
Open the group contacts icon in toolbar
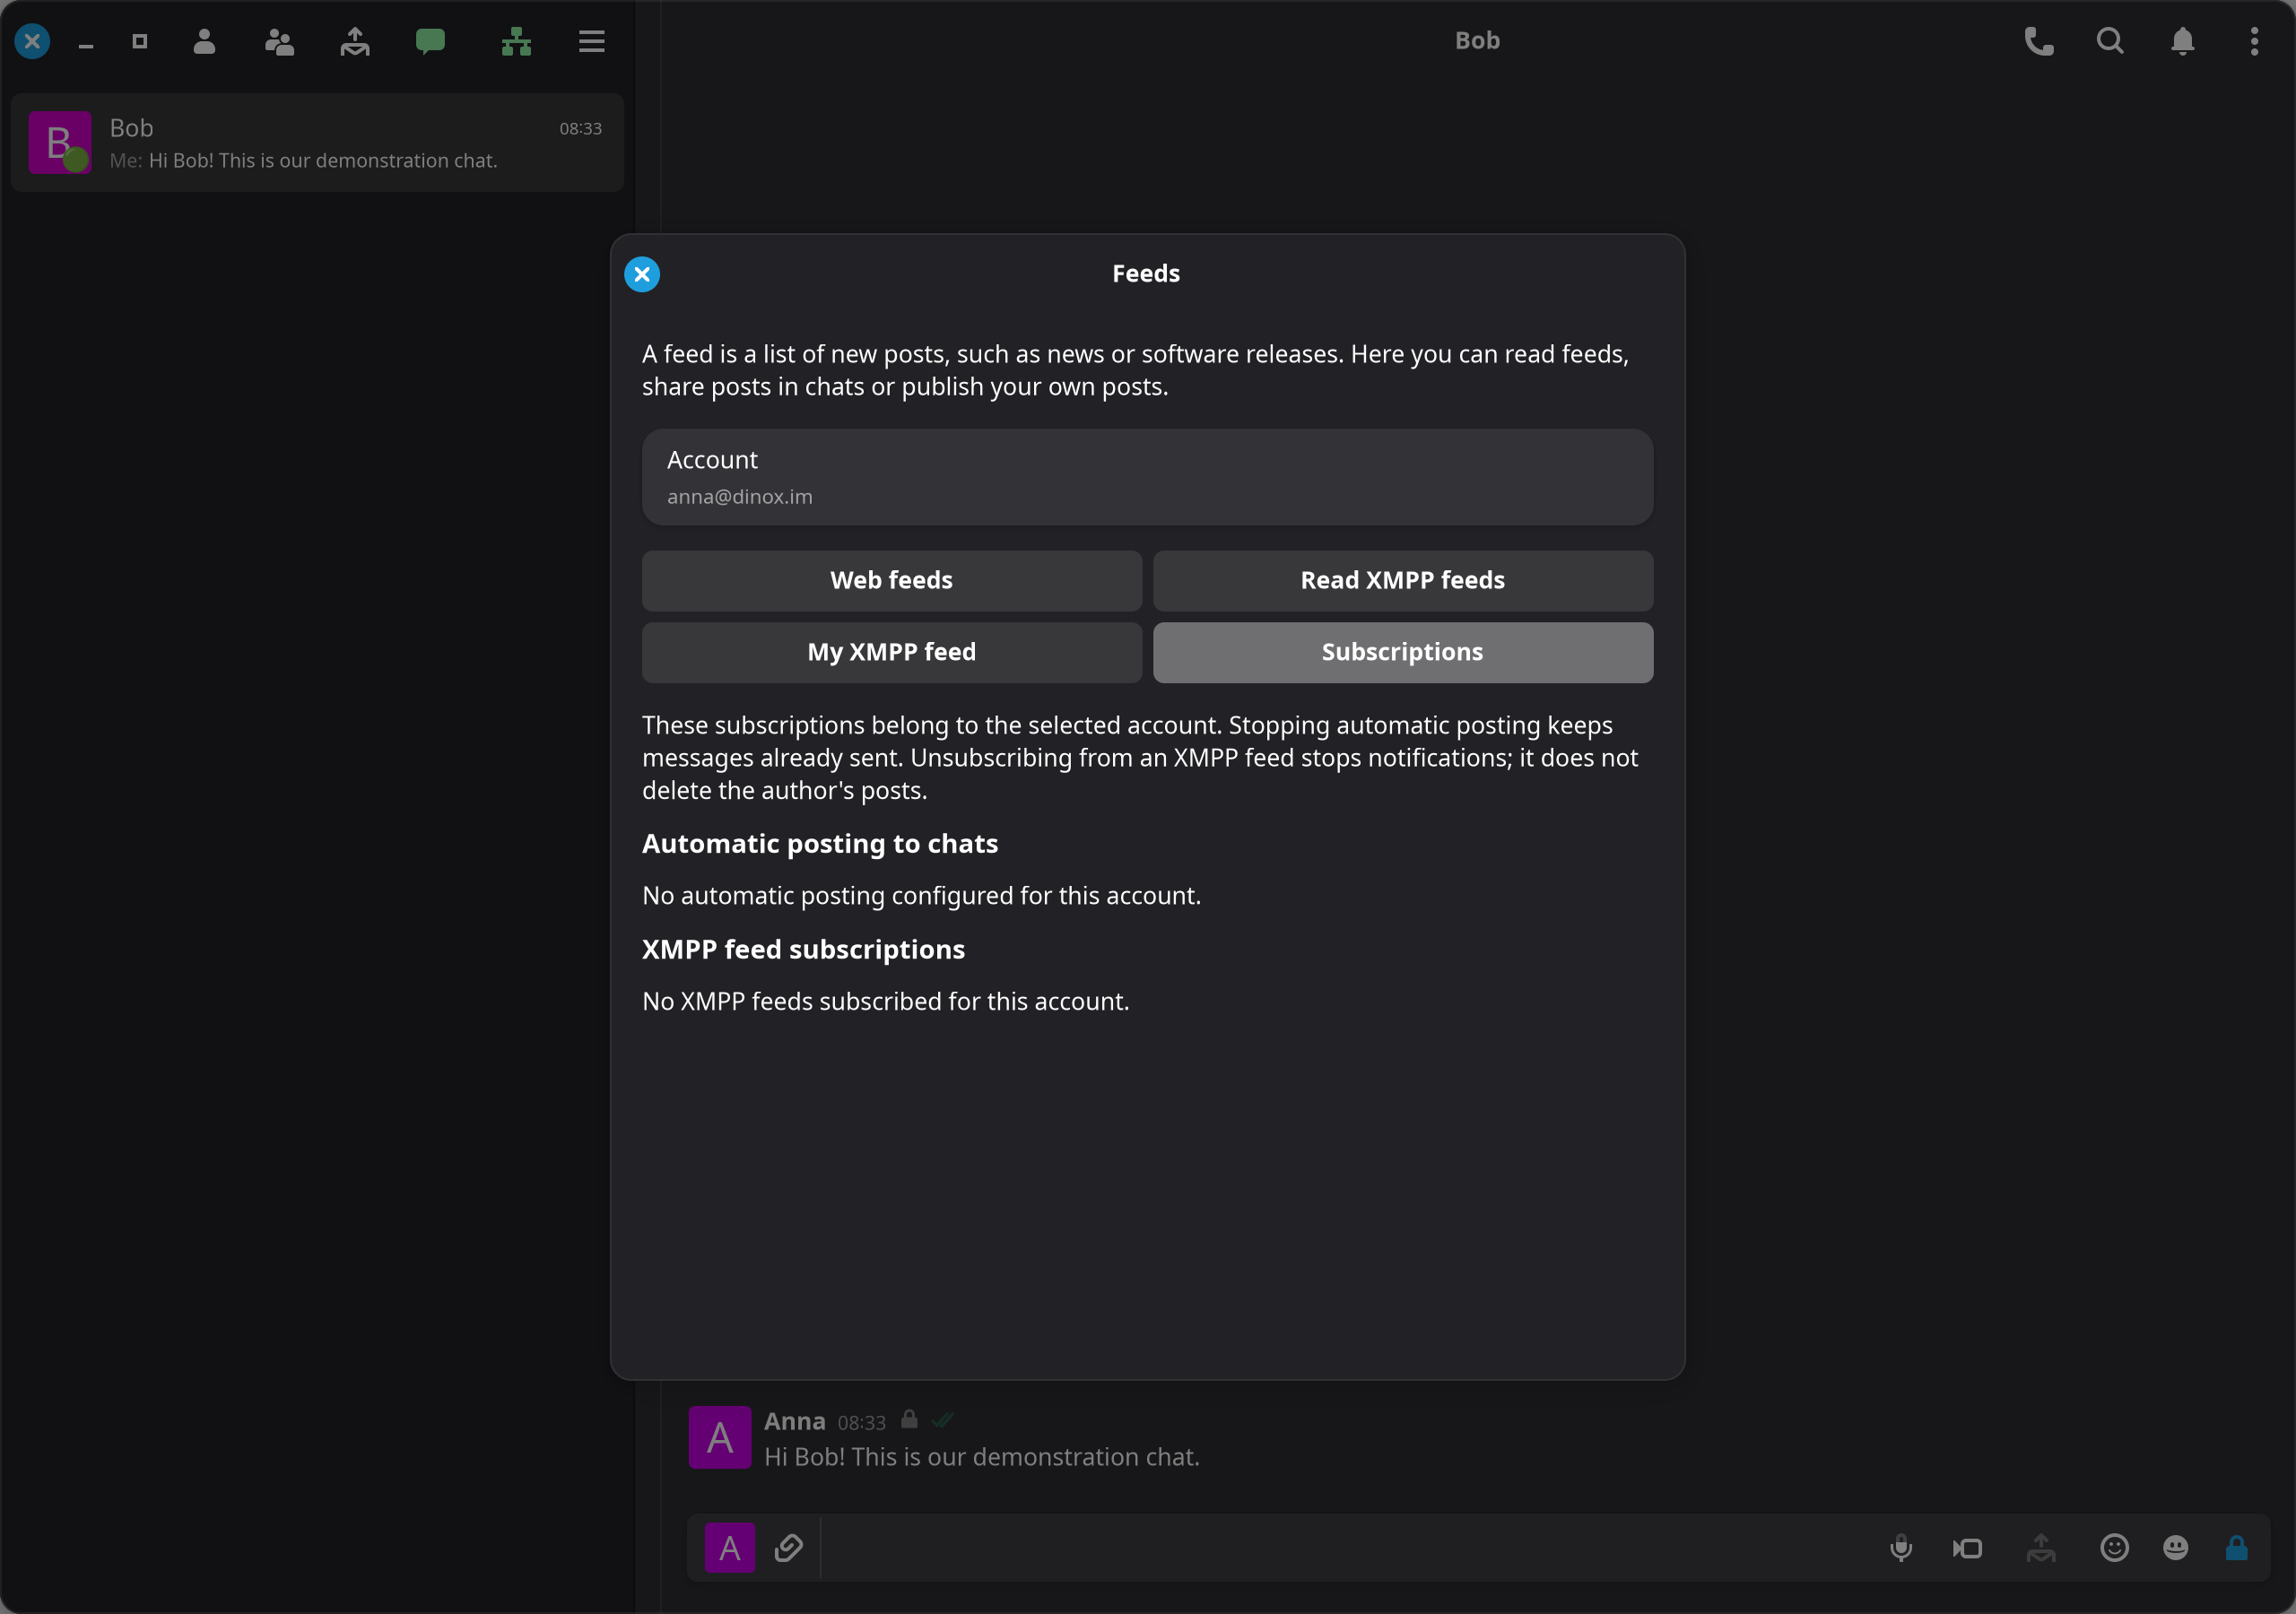point(279,41)
